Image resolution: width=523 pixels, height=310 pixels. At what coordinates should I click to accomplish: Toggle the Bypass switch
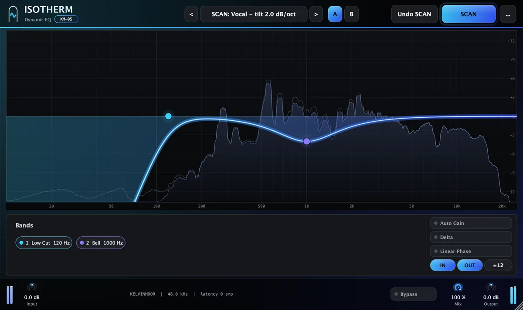tap(413, 294)
